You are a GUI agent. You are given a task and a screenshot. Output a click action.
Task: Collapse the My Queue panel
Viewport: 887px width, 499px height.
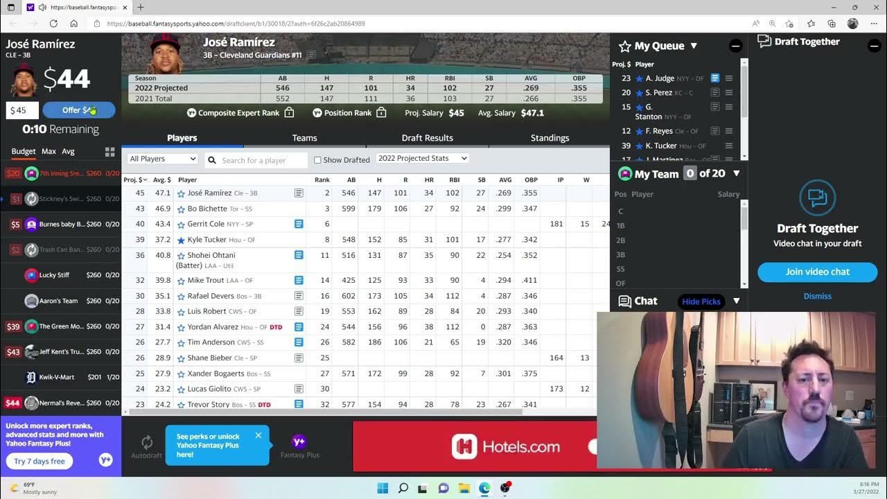point(736,46)
